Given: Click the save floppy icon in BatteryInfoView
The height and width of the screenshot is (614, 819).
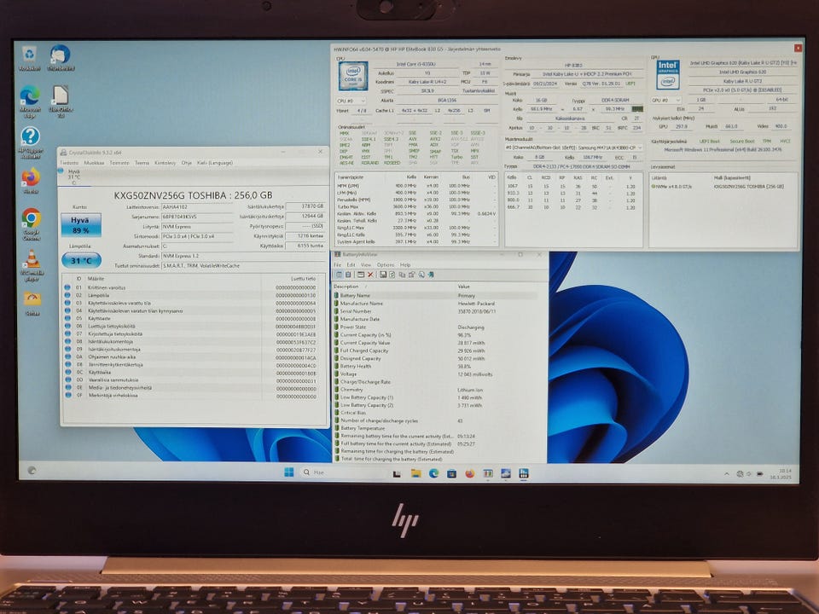Looking at the screenshot, I should pos(383,275).
